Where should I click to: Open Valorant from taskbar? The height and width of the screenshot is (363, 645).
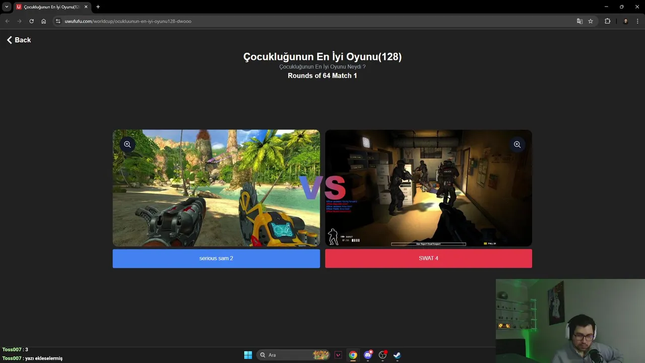338,355
